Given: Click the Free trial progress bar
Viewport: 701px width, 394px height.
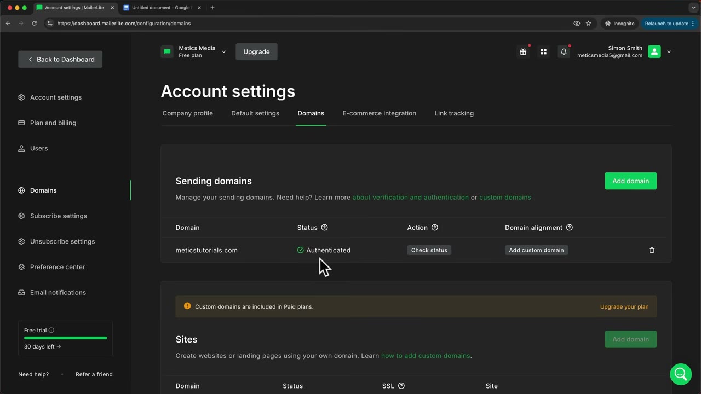Looking at the screenshot, I should (65, 338).
